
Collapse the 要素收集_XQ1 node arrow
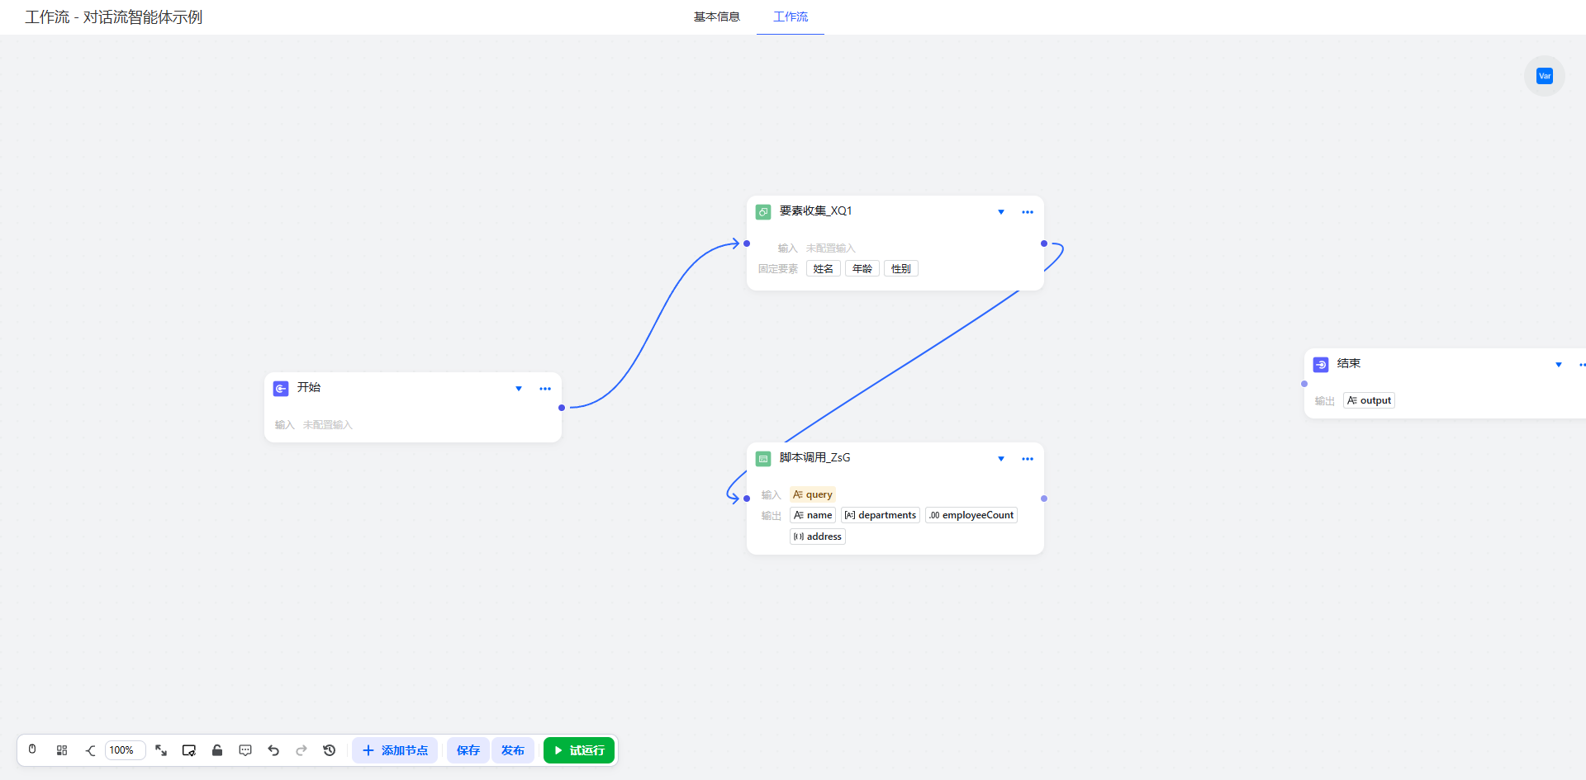1001,212
